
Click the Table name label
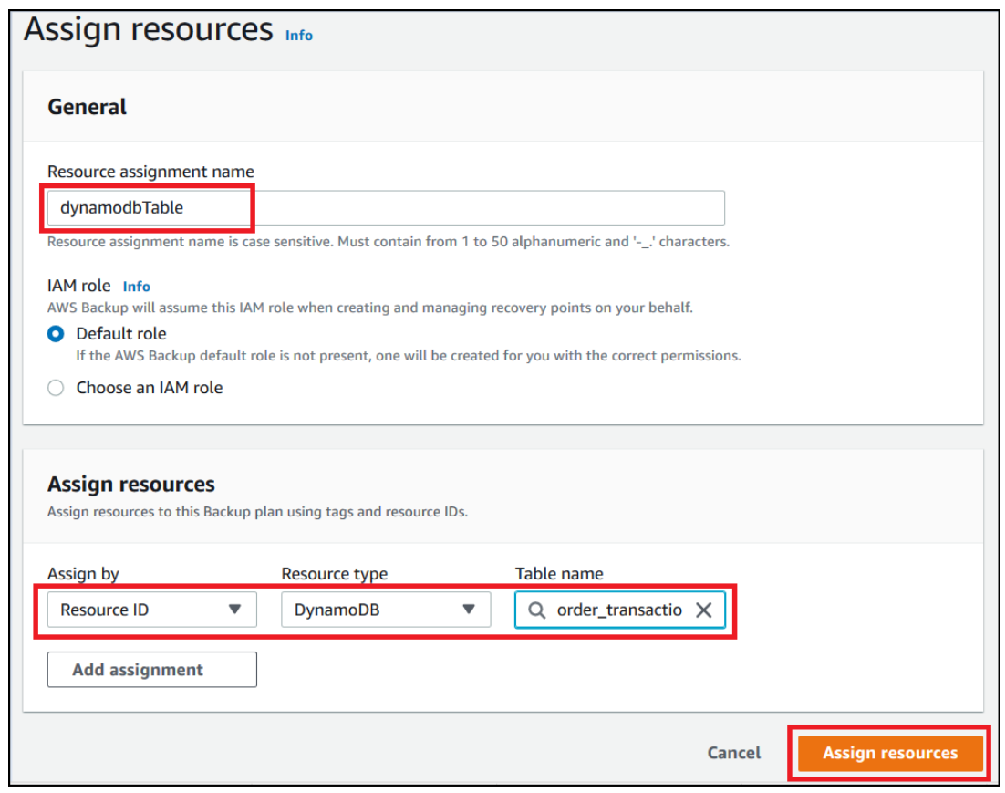click(559, 574)
